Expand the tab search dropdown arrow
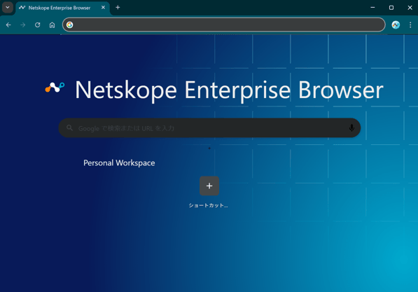 pyautogui.click(x=8, y=8)
